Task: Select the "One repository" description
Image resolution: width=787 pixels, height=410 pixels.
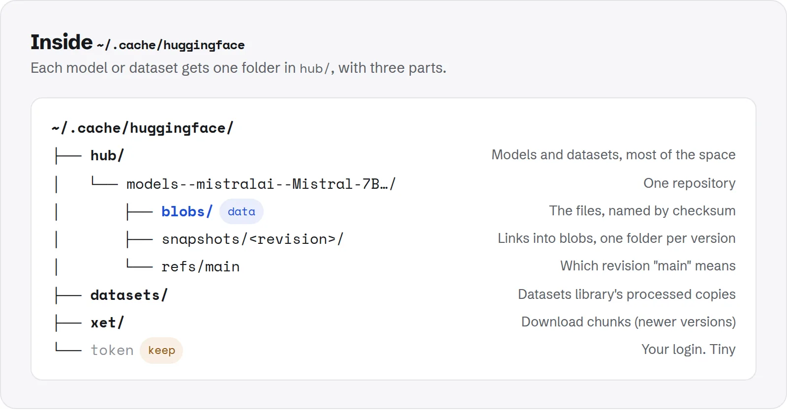Action: [x=690, y=183]
